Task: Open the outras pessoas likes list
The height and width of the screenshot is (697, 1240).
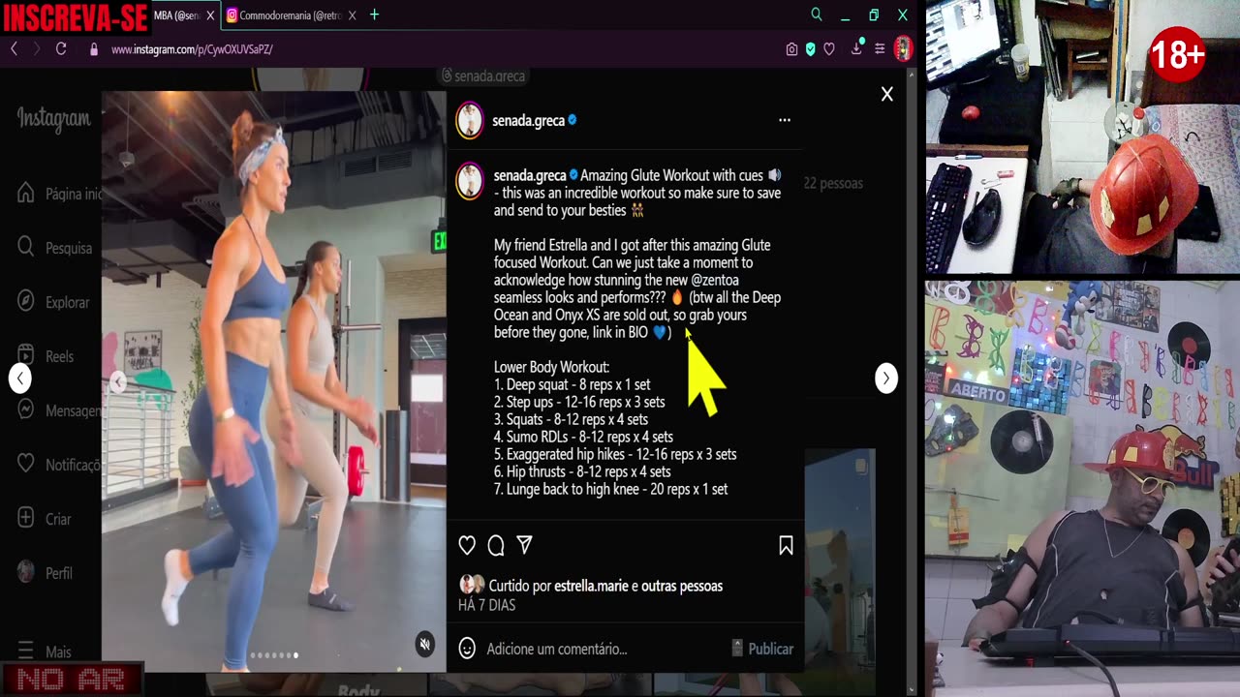Action: tap(682, 586)
